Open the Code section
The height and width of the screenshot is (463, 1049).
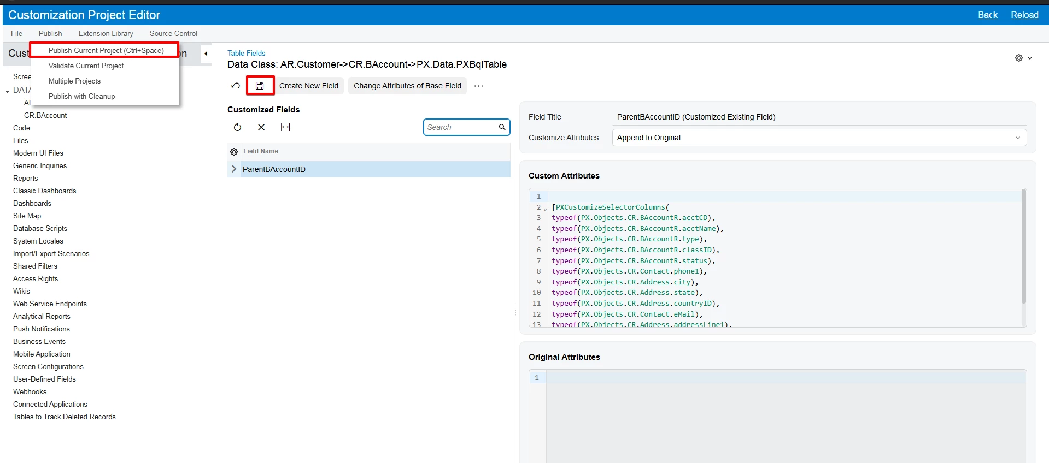tap(21, 128)
